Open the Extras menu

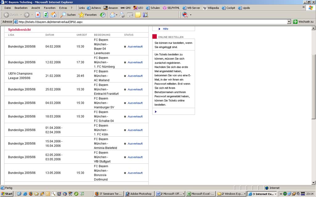pos(63,8)
